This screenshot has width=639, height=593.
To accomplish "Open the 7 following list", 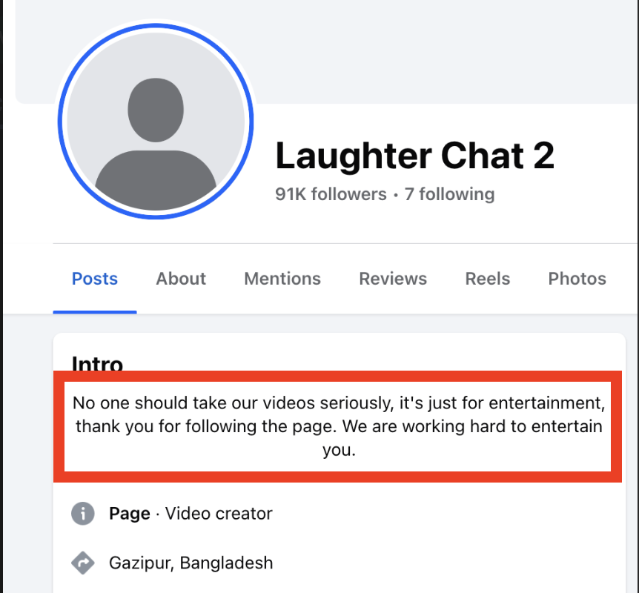I will click(x=449, y=194).
